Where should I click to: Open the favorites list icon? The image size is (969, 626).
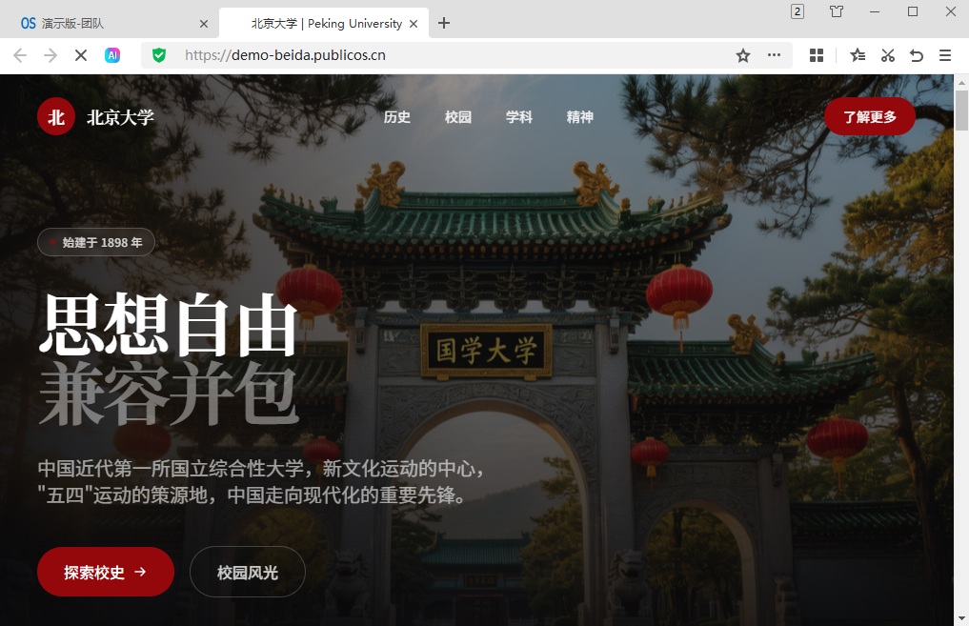coord(858,55)
